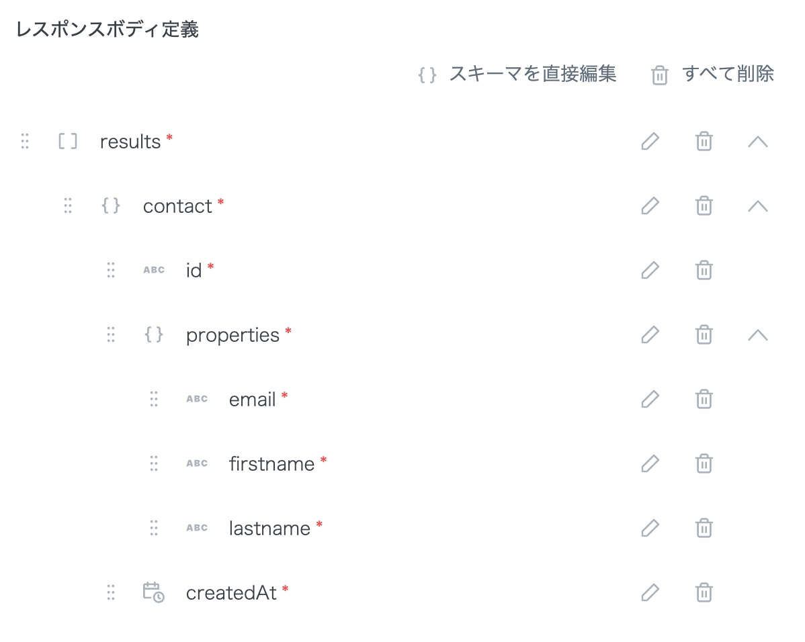Edit the email property
805x642 pixels.
click(650, 400)
